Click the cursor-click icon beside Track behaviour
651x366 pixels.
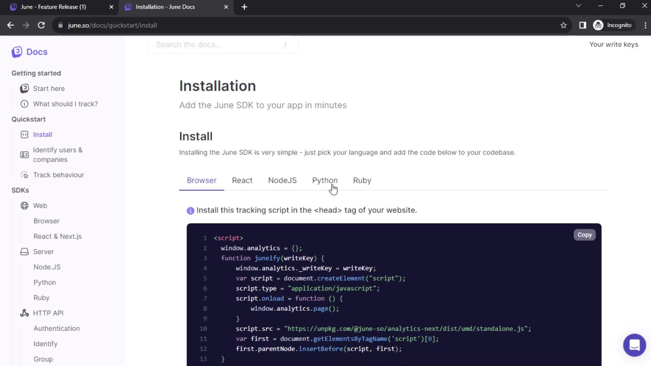tap(24, 175)
